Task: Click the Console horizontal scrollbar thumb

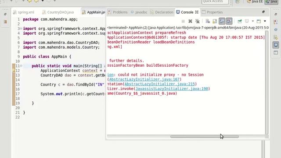Action: point(205,136)
